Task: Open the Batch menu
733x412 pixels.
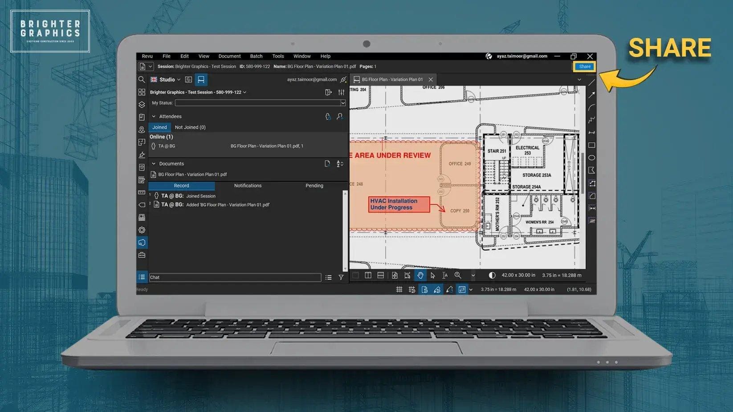Action: click(256, 56)
